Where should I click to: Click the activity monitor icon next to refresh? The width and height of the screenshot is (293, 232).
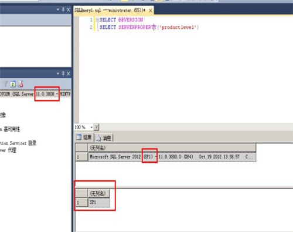click(x=21, y=84)
